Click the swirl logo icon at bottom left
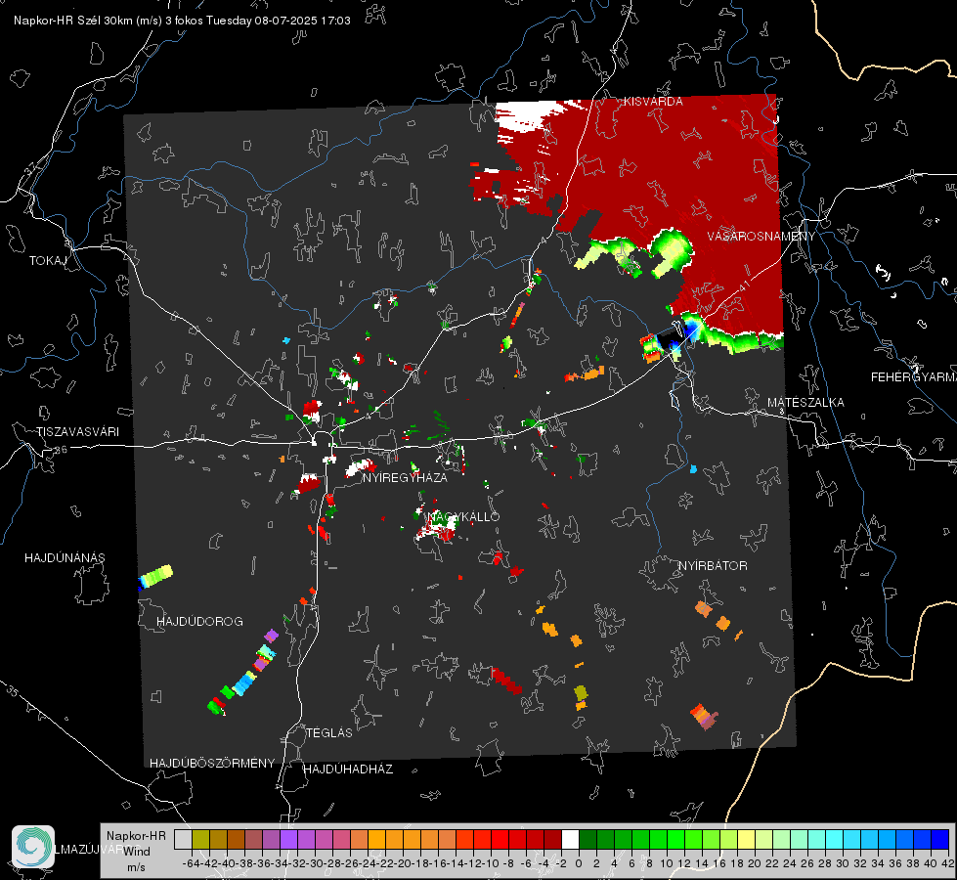957x880 pixels. 33,847
